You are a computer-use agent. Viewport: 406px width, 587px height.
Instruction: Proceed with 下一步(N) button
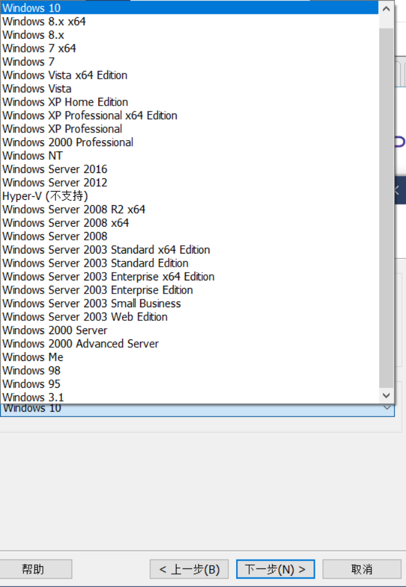(x=275, y=569)
